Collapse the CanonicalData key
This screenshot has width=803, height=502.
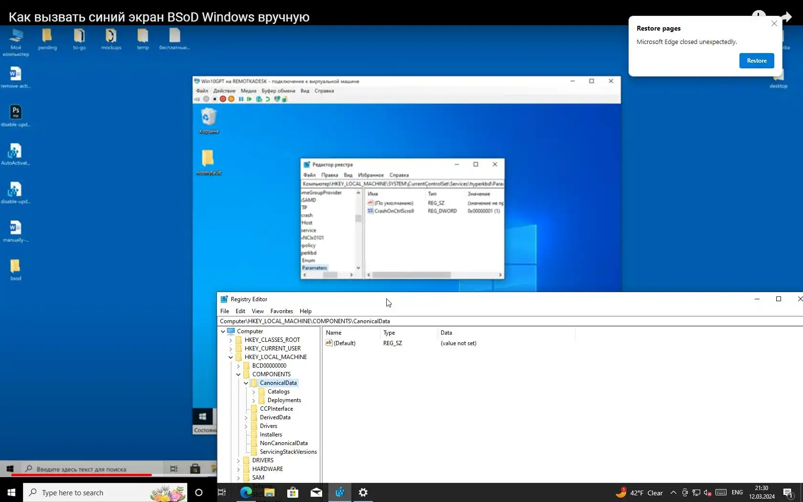[x=246, y=383]
